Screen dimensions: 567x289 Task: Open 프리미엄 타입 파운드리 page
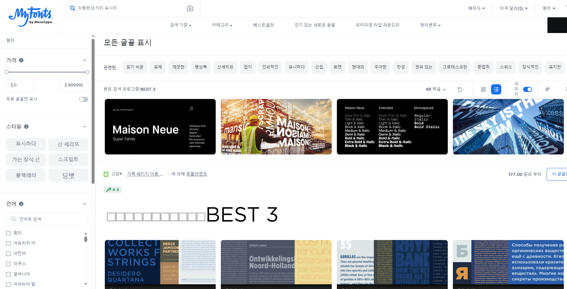[378, 25]
